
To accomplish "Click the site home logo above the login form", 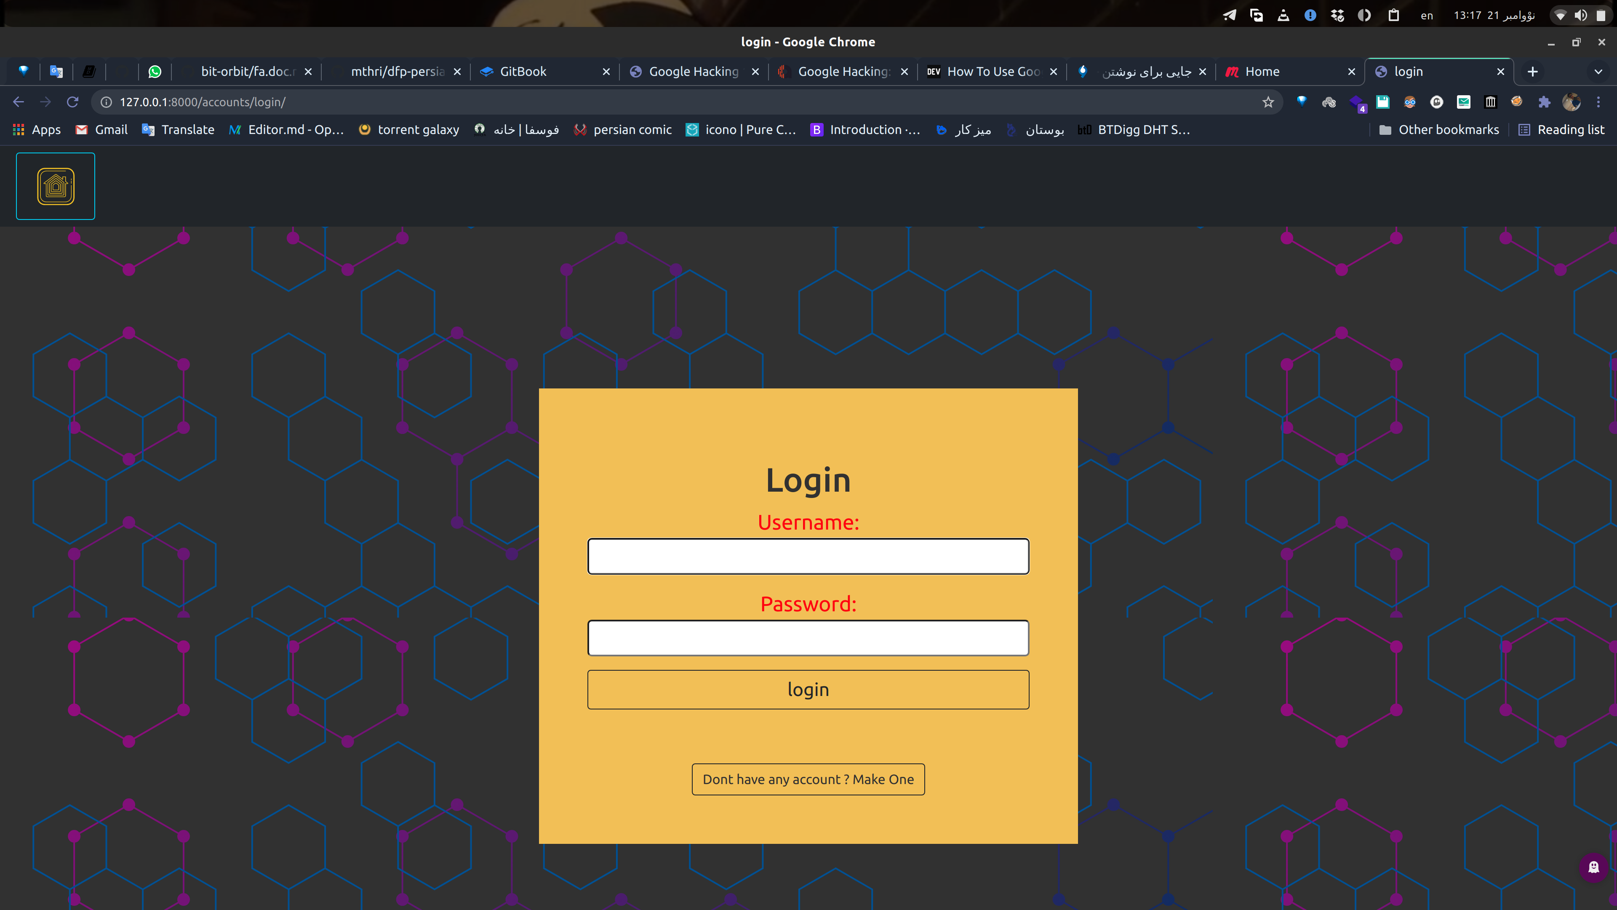I will click(55, 185).
